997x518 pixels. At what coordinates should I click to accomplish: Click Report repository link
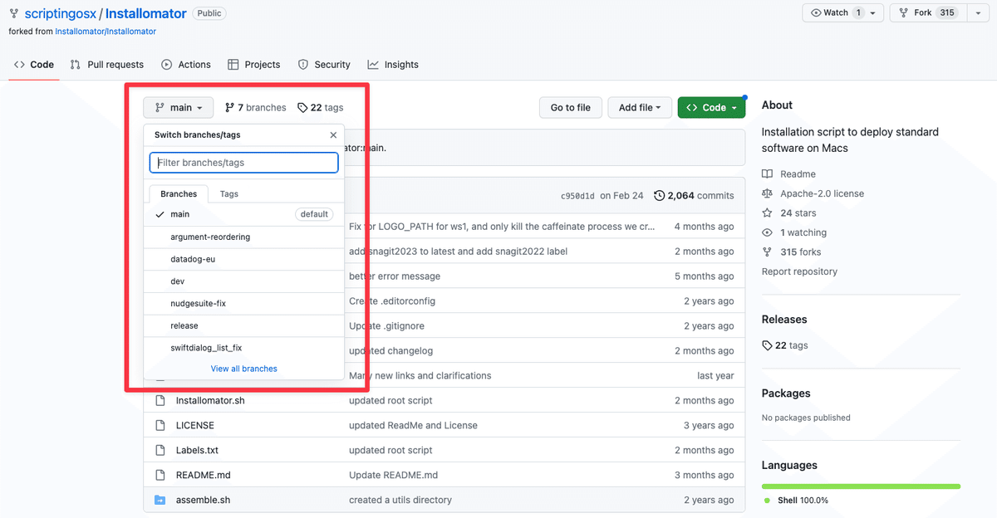(799, 271)
